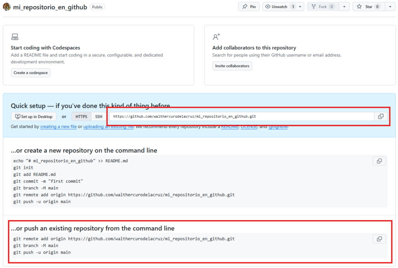Click the add collaborator person icon
Image resolution: width=398 pixels, height=268 pixels.
(216, 37)
